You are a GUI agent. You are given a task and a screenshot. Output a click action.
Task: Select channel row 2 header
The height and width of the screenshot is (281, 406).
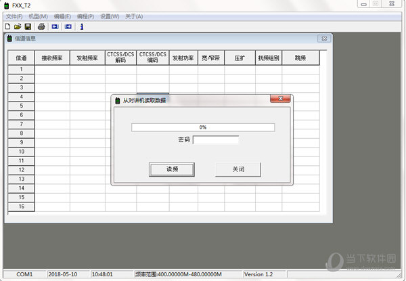point(21,79)
